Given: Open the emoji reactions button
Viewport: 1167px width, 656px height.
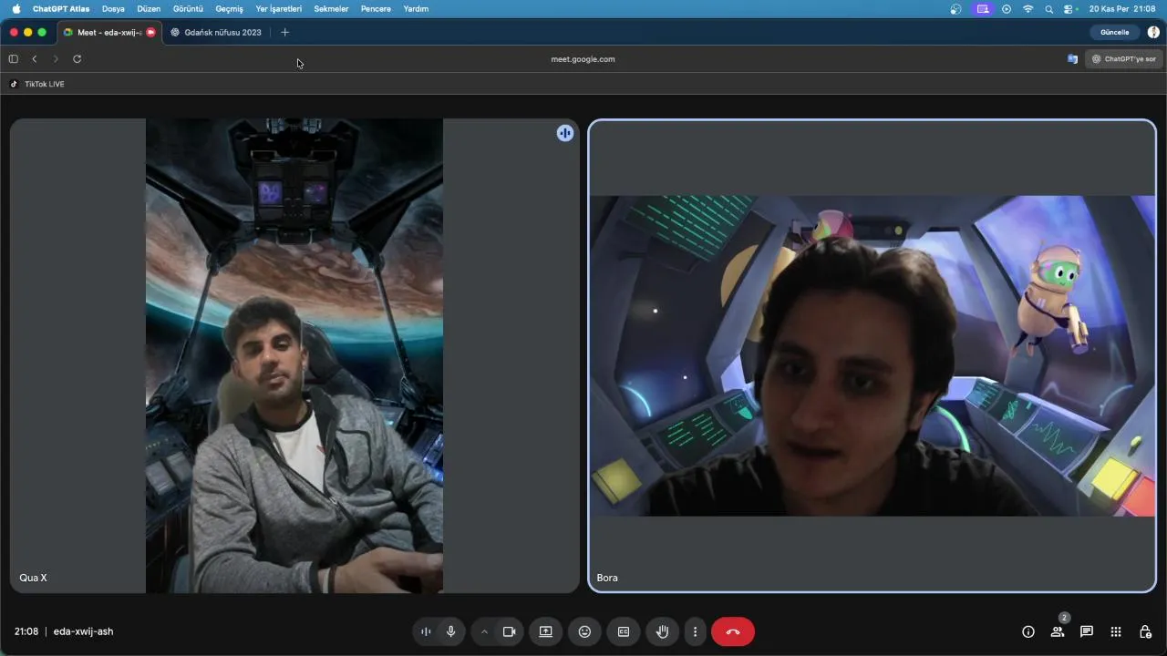Looking at the screenshot, I should pos(584,631).
